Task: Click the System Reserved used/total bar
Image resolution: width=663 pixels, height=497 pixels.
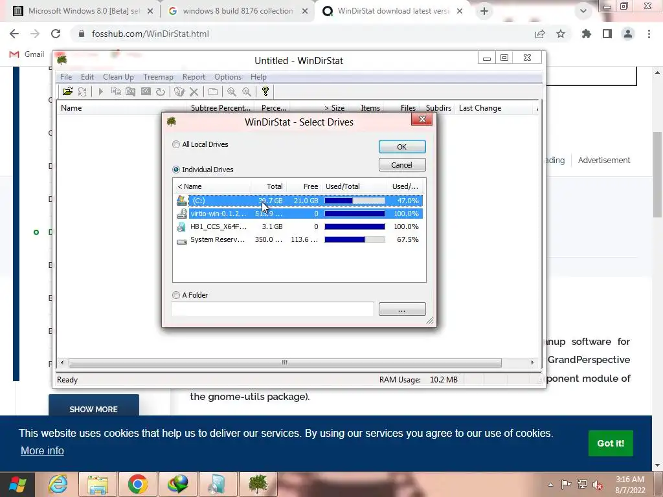Action: pyautogui.click(x=355, y=239)
